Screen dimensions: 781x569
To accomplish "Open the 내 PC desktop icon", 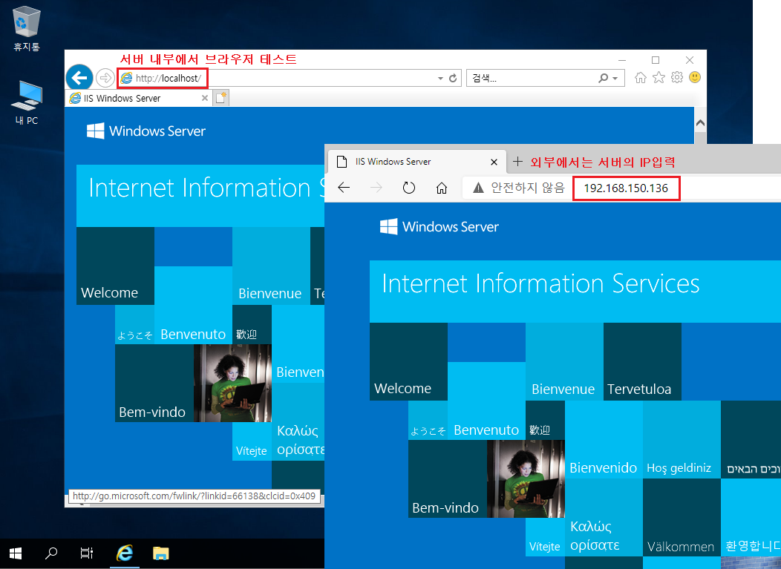I will click(x=27, y=102).
